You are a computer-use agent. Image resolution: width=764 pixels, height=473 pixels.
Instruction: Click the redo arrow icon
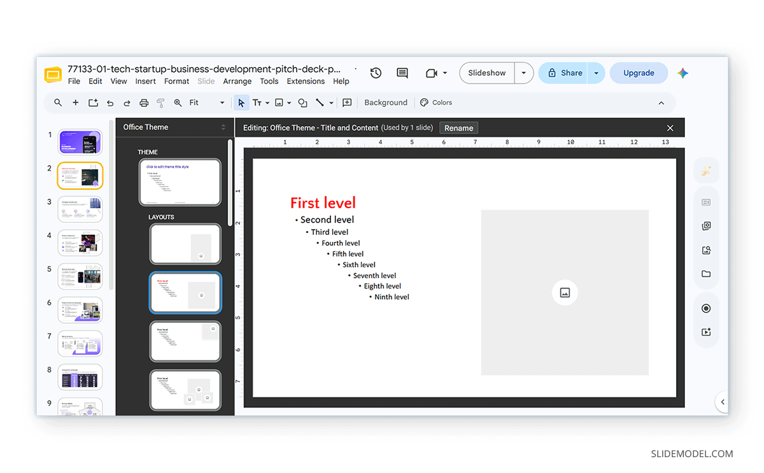pos(127,102)
